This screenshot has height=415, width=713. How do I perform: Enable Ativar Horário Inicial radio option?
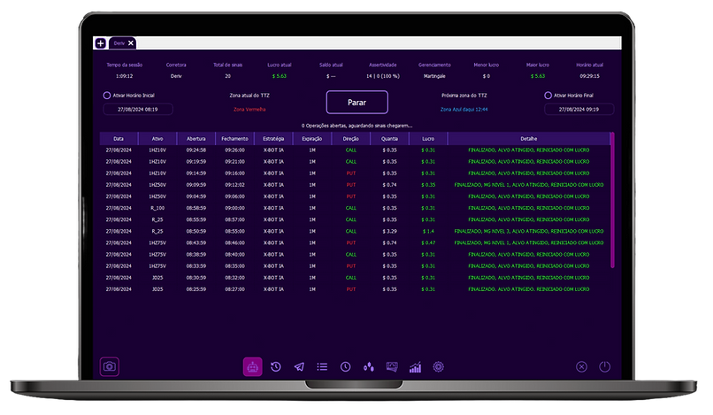[x=107, y=95]
